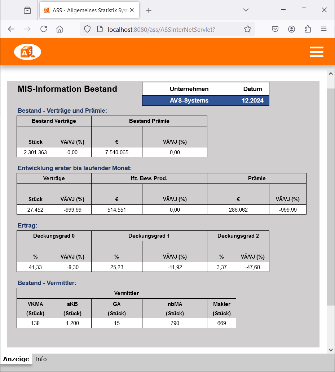Select the Deckungsgrad 2 header
Viewport: 335px width, 372px height.
click(238, 236)
